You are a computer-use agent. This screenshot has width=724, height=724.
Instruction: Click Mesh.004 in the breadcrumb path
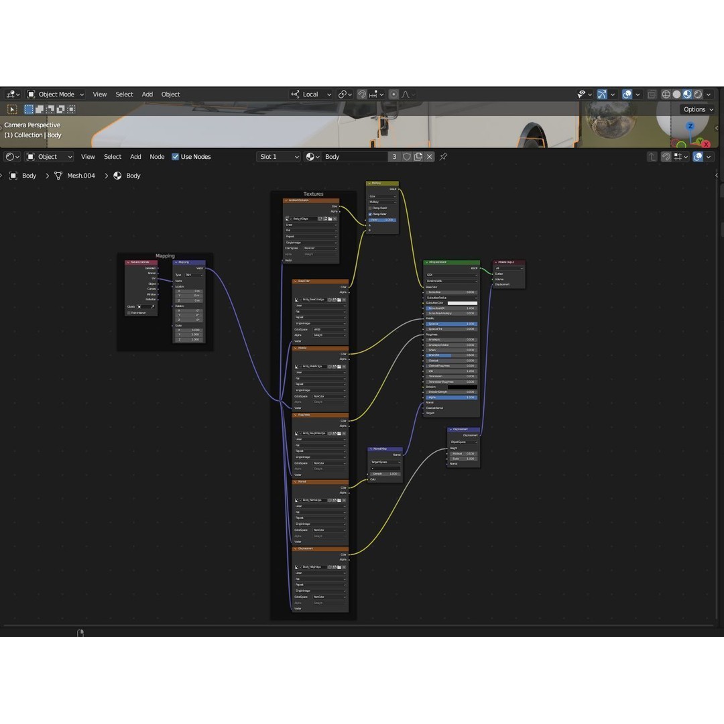81,176
